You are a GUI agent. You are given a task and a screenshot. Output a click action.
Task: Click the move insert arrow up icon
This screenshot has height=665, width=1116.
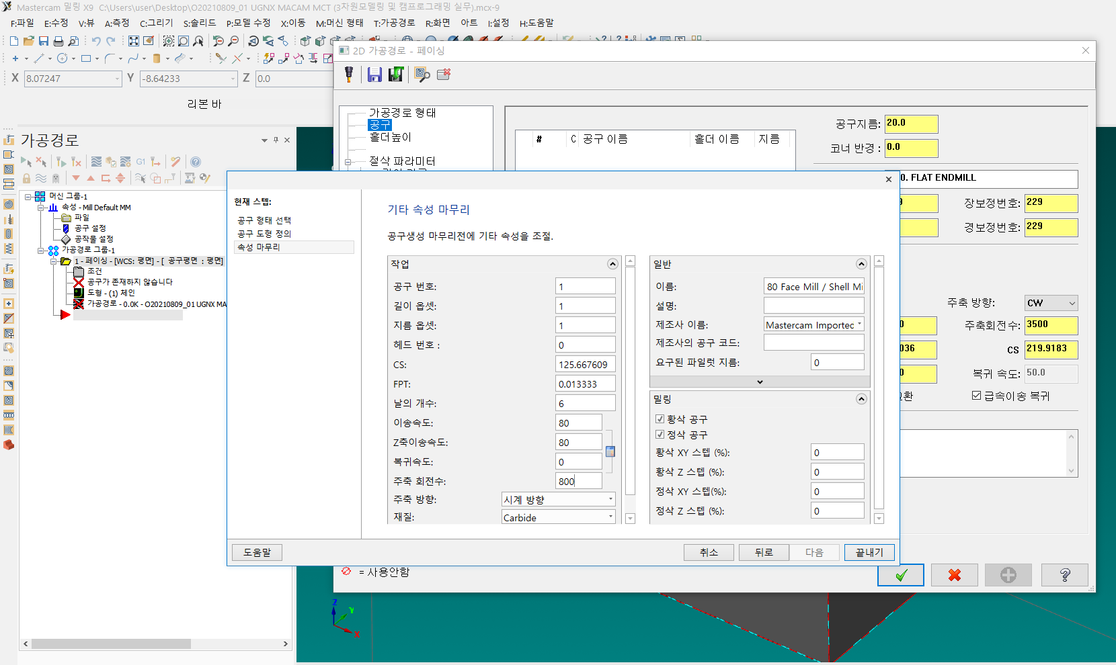(x=91, y=178)
